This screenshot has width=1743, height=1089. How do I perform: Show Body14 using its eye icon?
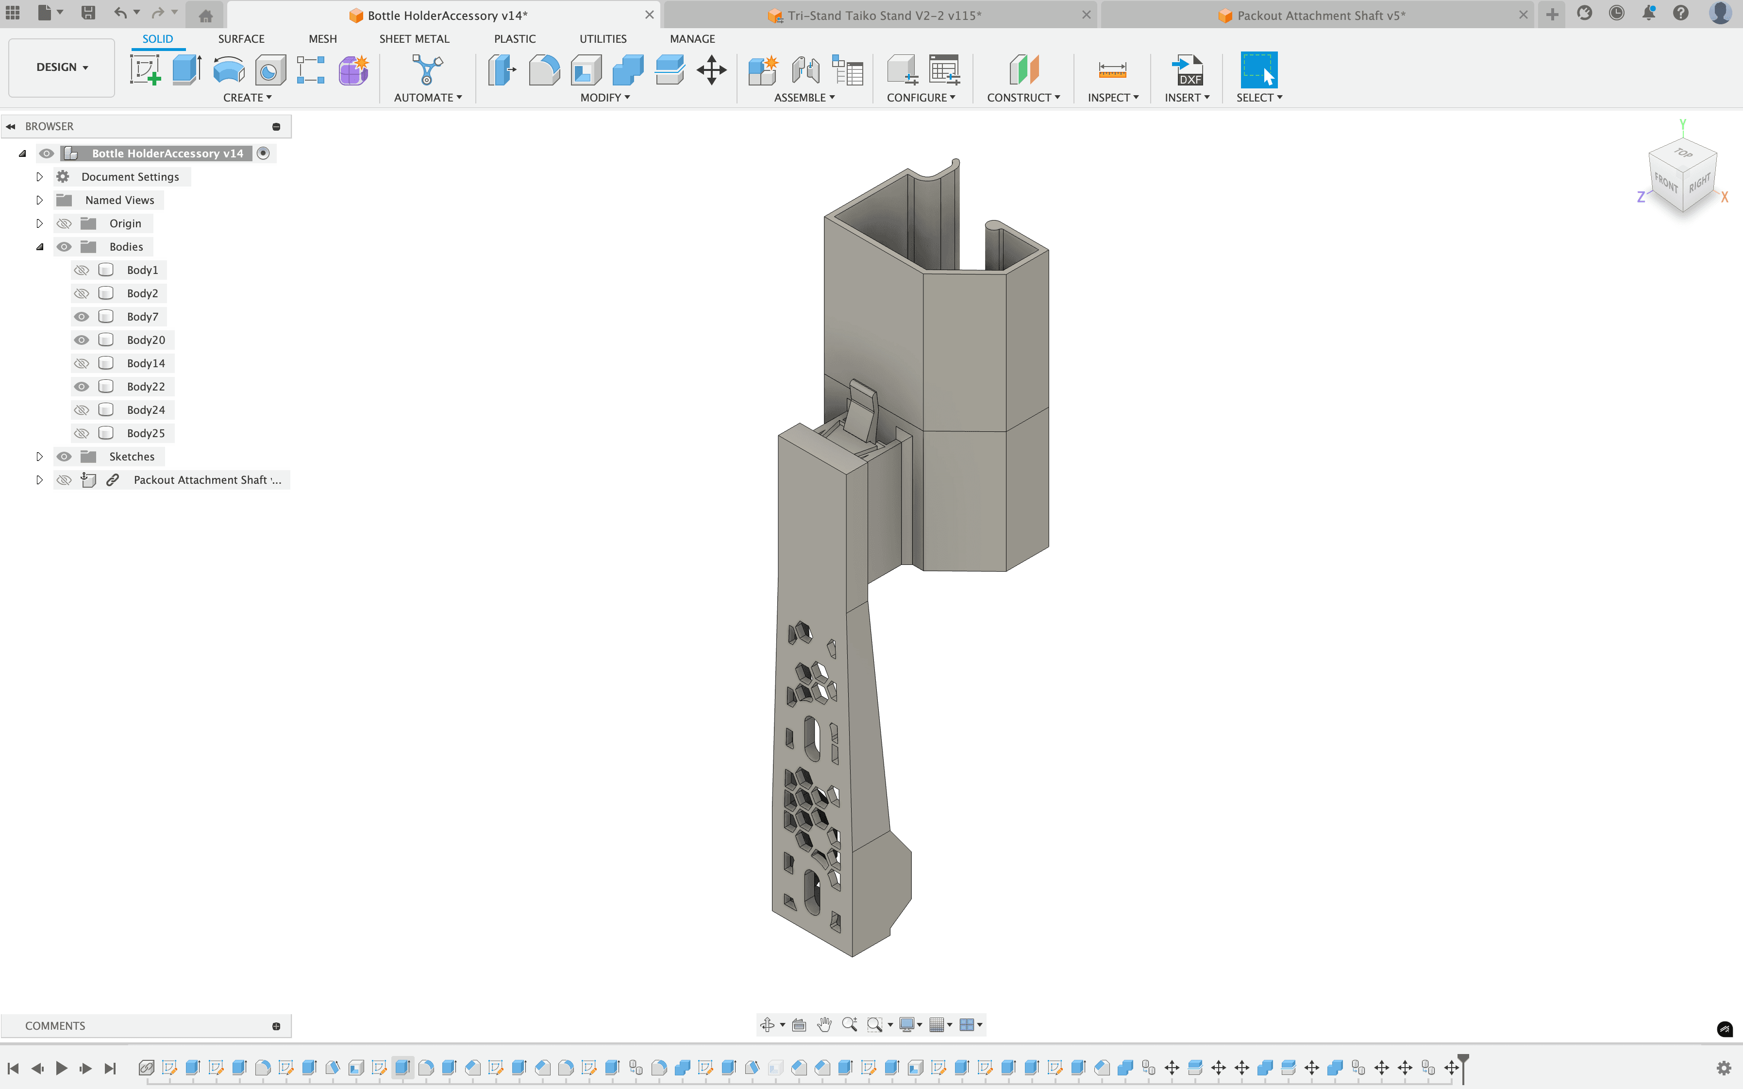(x=82, y=363)
